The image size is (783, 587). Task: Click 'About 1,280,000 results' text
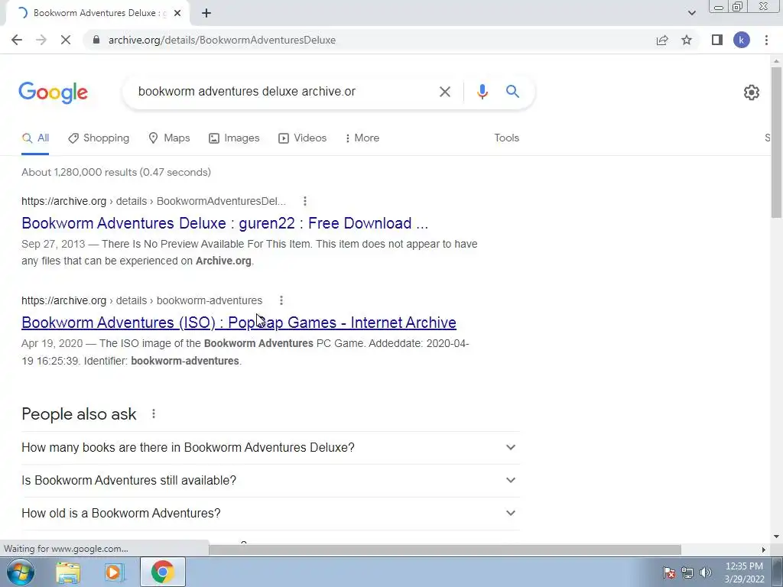pos(116,172)
